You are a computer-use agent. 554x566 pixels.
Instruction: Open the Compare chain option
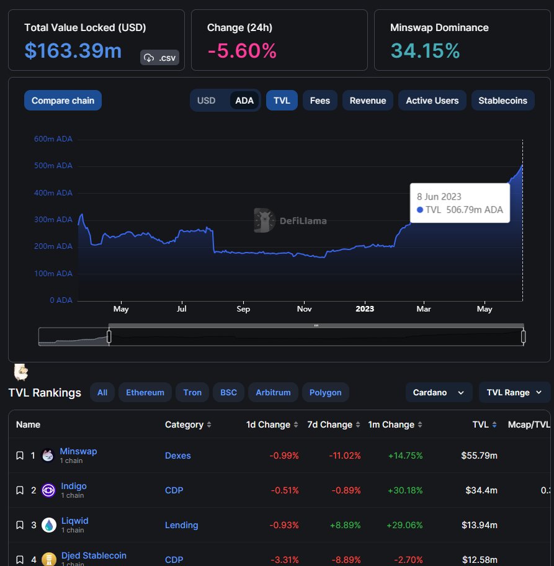click(63, 101)
